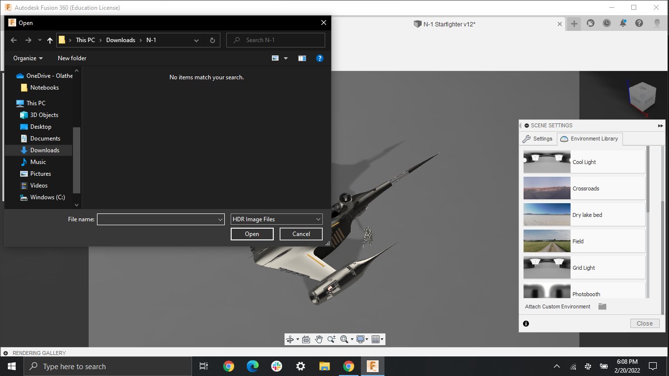Click the Attach Custom Environment folder icon
The width and height of the screenshot is (669, 376).
602,306
